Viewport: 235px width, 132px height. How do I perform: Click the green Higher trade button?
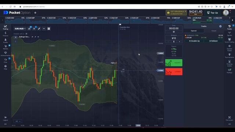(174, 63)
